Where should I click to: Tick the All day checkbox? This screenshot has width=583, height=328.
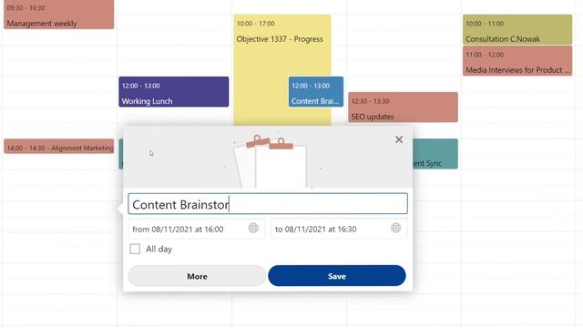click(x=135, y=249)
